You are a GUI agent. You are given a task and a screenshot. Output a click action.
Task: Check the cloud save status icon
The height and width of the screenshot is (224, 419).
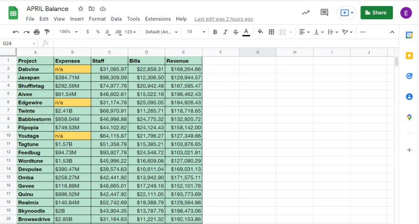pyautogui.click(x=102, y=9)
